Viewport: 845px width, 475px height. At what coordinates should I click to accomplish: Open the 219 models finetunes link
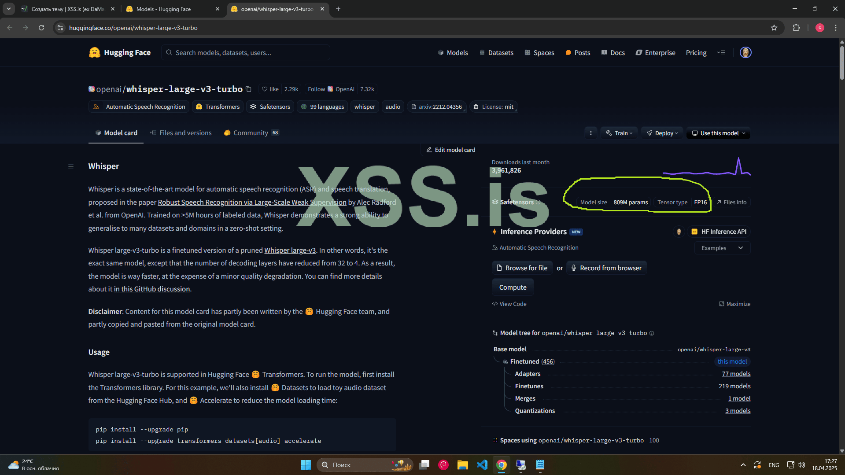734,386
